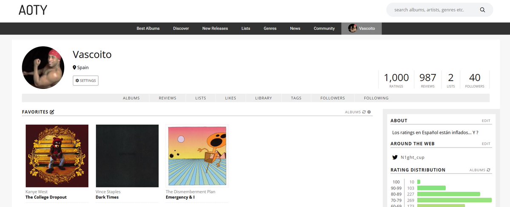Click the small Vascoito avatar in navbar
Viewport: 510px width, 207px height.
click(x=352, y=28)
